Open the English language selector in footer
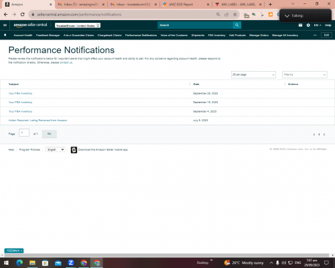 coord(55,149)
